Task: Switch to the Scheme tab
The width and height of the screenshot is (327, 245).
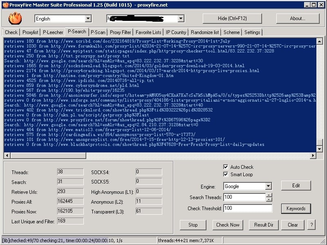Action: click(x=231, y=32)
